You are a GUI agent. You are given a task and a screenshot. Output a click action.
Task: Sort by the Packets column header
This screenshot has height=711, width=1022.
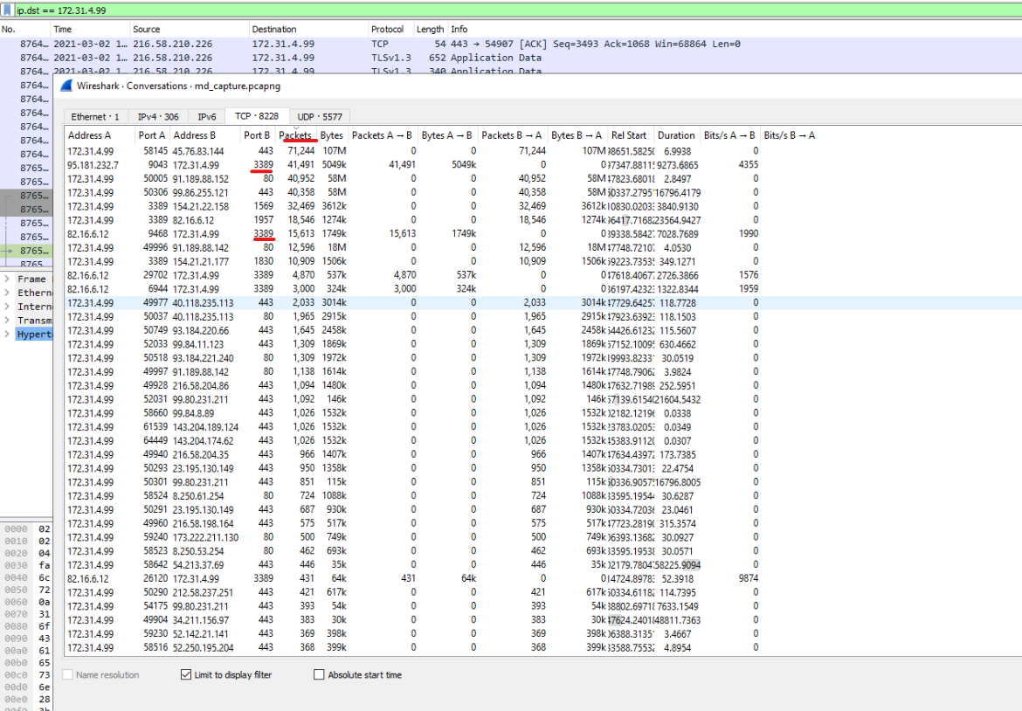pyautogui.click(x=295, y=135)
